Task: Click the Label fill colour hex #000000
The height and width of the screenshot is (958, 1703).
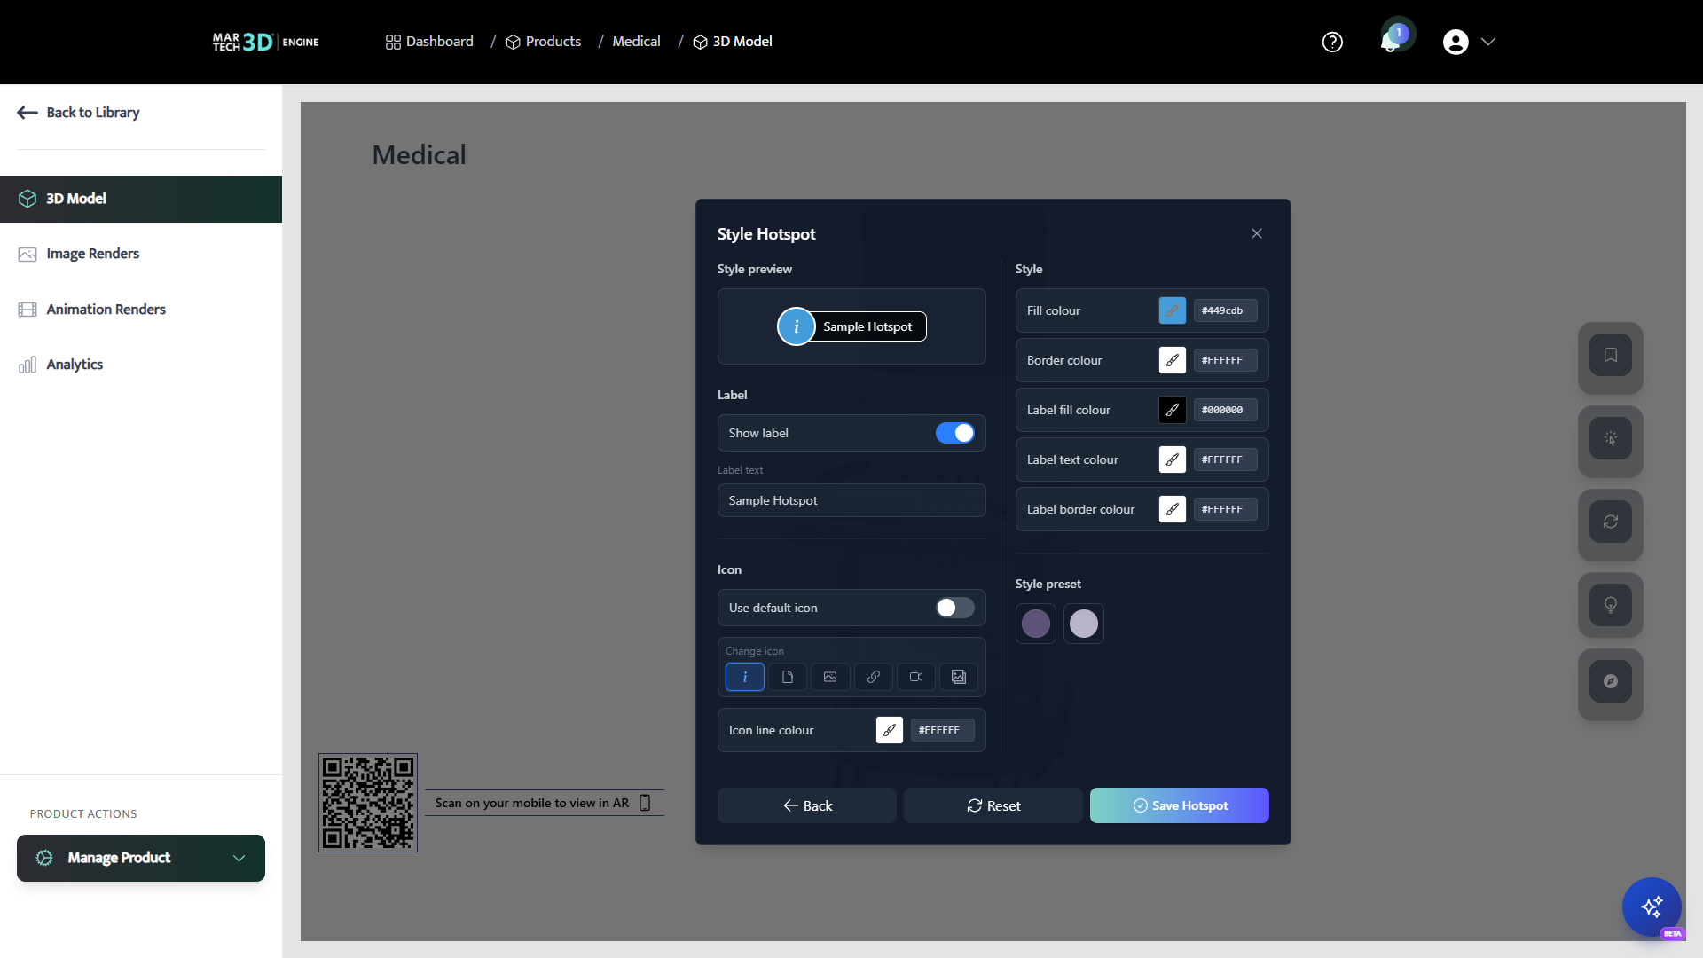Action: tap(1225, 410)
